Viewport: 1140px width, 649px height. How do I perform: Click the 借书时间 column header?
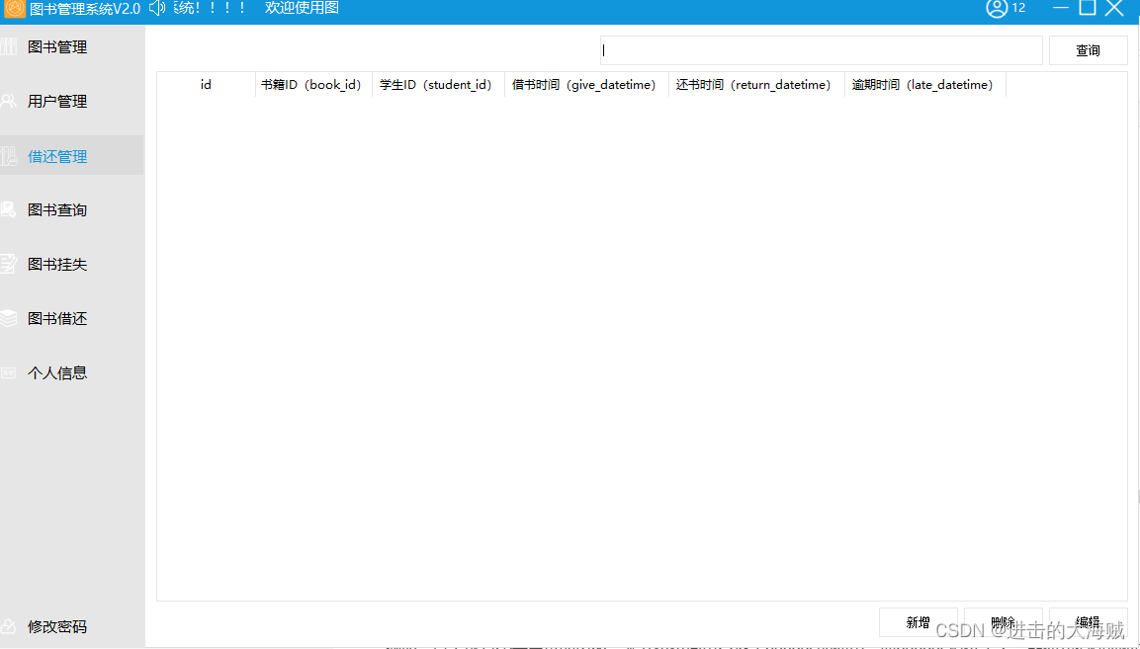pyautogui.click(x=585, y=85)
